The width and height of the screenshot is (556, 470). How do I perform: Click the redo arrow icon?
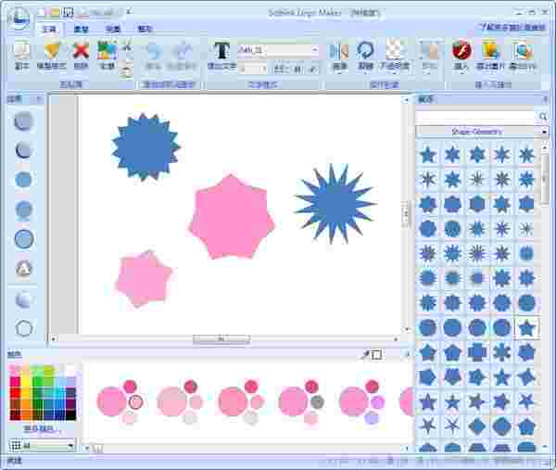click(182, 51)
